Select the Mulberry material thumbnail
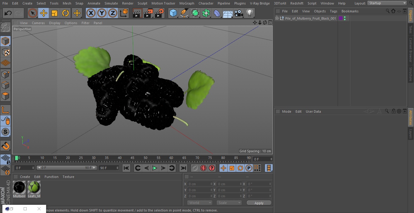This screenshot has height=213, width=414. pos(19,188)
